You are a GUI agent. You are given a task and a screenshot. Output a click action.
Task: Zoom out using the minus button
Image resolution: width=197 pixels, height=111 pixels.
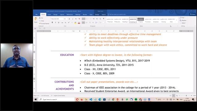tap(179, 96)
